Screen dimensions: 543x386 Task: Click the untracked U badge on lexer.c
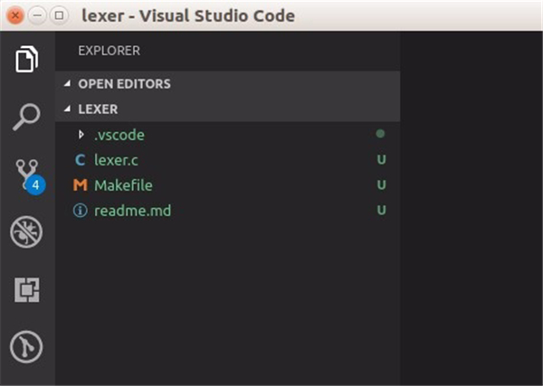(381, 160)
